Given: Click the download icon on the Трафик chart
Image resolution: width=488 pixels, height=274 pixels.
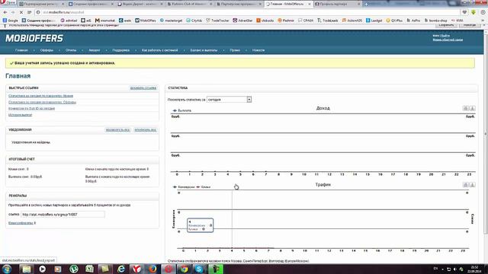Looking at the screenshot, I should point(472,184).
